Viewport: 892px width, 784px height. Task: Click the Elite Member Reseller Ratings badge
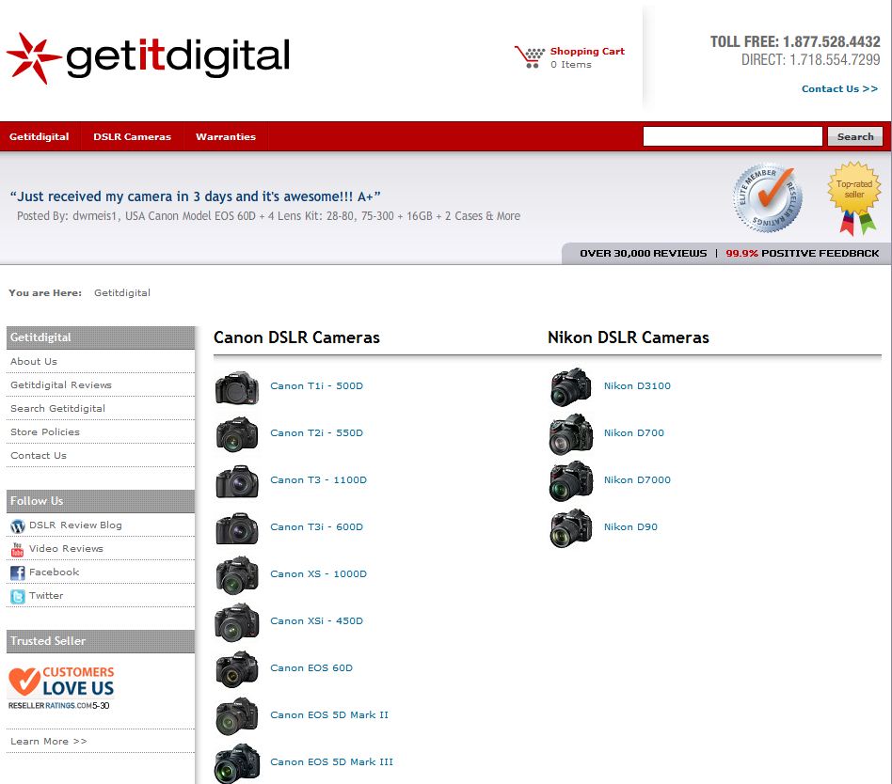[x=768, y=198]
